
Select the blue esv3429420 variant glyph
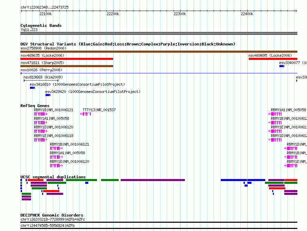[x=48, y=95]
